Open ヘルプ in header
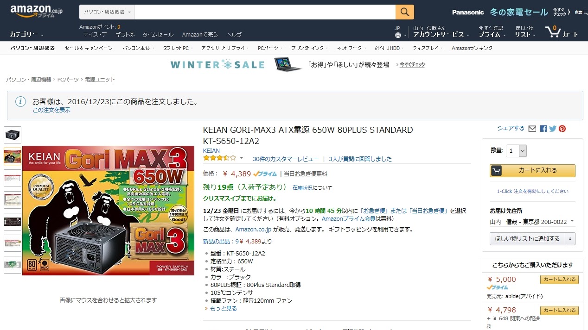Image resolution: width=588 pixels, height=330 pixels. (x=234, y=35)
